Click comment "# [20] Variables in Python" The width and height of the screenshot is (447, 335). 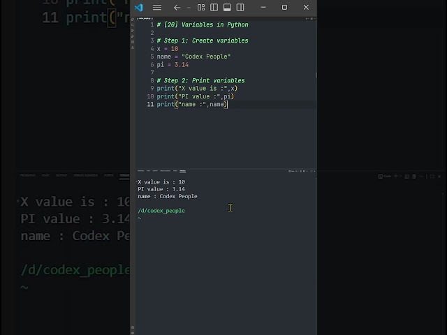(203, 25)
